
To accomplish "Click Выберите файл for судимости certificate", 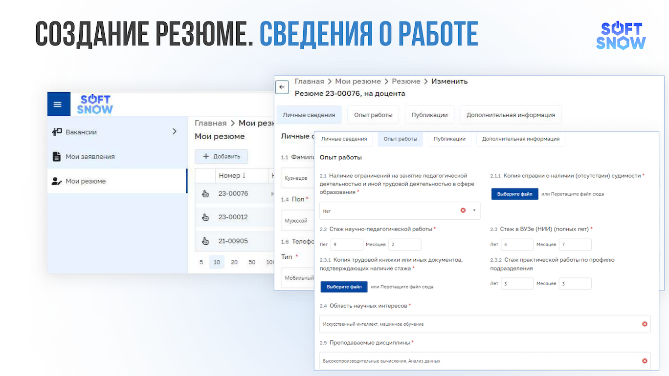I will click(515, 194).
